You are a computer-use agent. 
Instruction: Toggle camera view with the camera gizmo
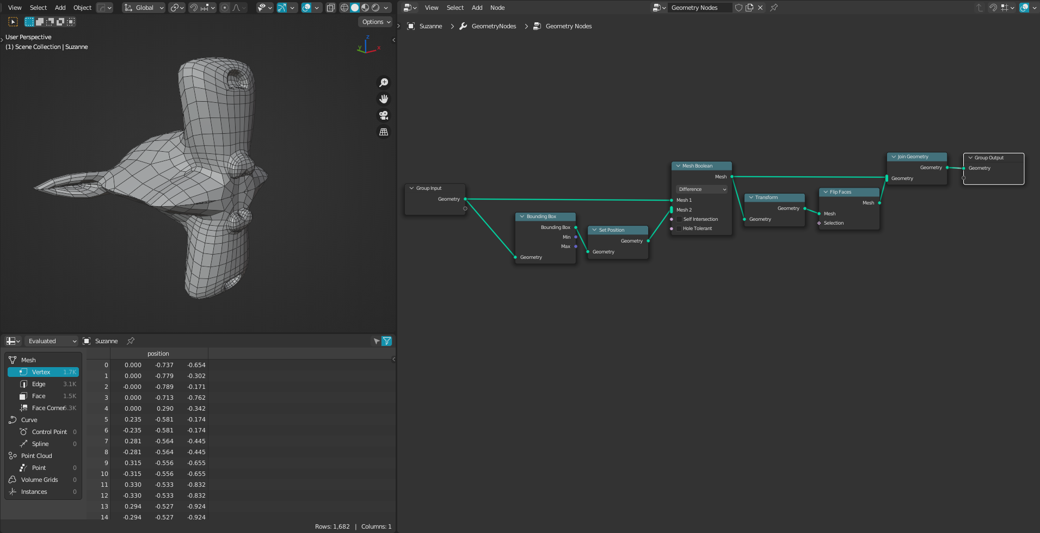click(x=384, y=115)
